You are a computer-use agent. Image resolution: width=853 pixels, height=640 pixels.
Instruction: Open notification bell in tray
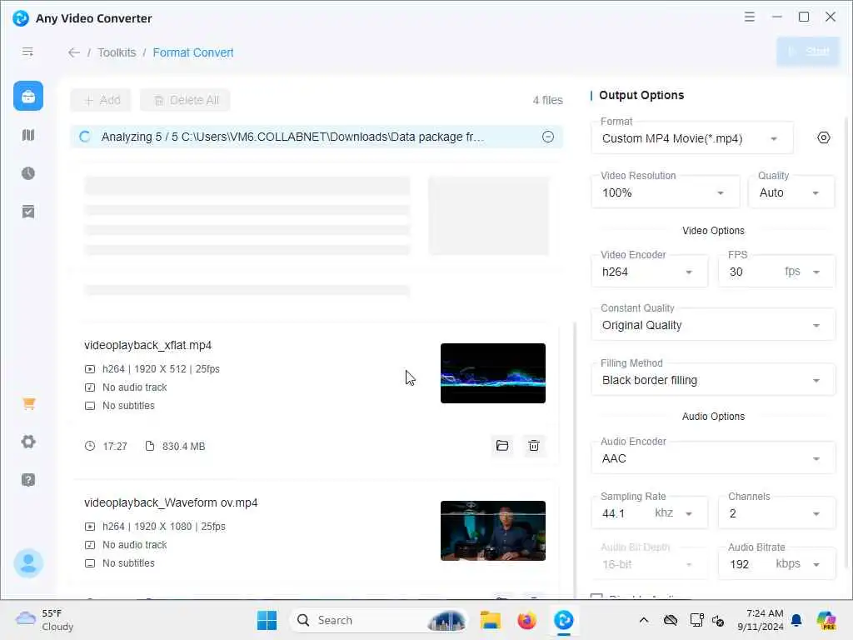point(796,620)
